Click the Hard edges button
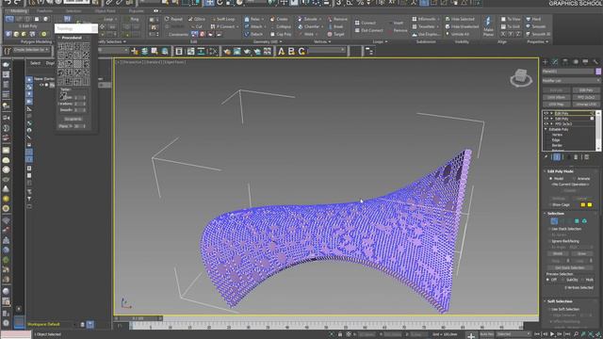Viewport: 603px width, 339px height. pyautogui.click(x=534, y=19)
